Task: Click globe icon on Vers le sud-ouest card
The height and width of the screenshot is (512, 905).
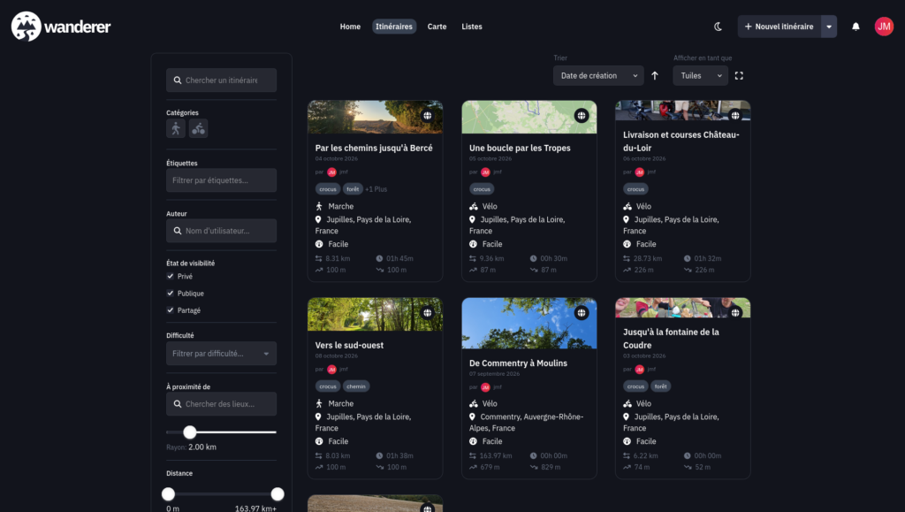Action: click(427, 313)
